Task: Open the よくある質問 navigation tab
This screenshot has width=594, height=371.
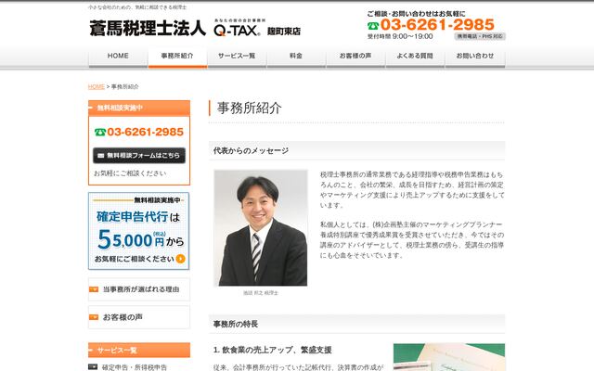Action: (x=415, y=57)
